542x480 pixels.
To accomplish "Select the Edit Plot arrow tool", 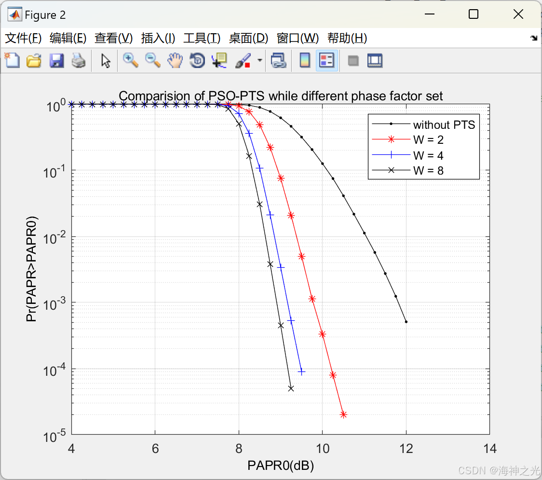I will click(x=106, y=60).
